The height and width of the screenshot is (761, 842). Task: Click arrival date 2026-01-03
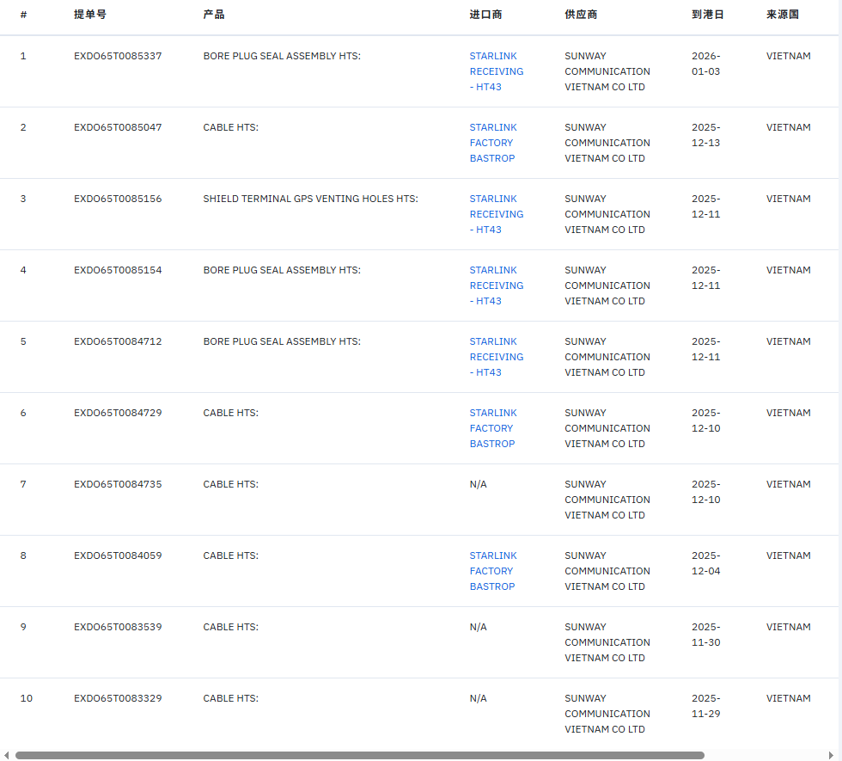point(706,64)
